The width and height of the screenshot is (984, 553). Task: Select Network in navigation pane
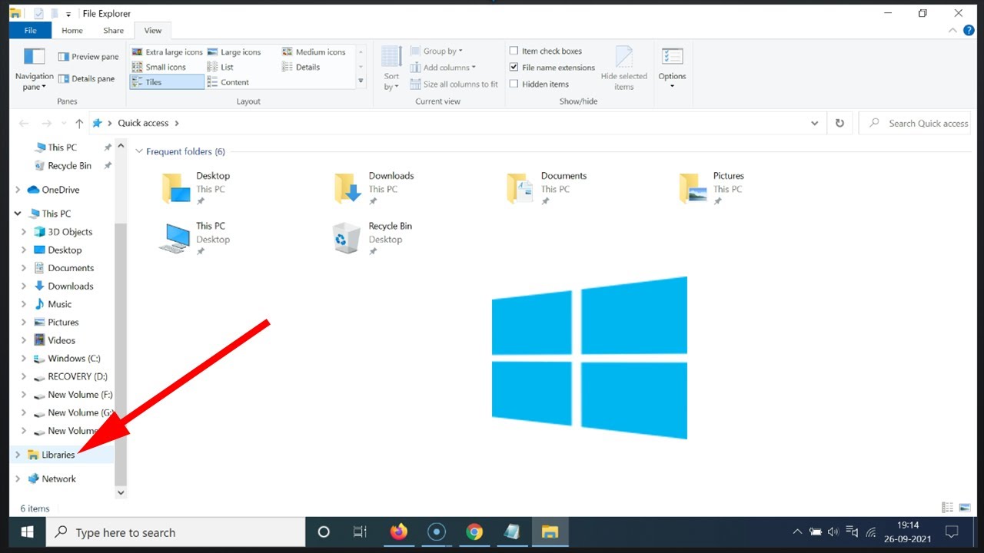(59, 478)
